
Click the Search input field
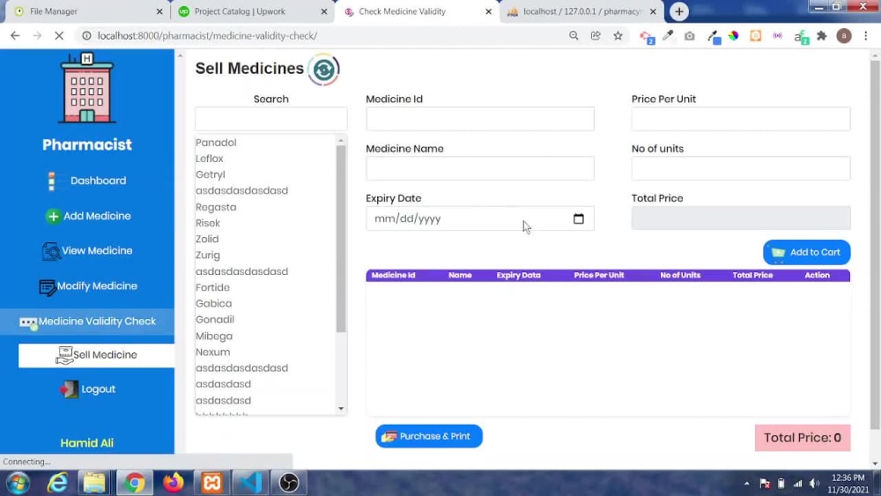point(270,119)
